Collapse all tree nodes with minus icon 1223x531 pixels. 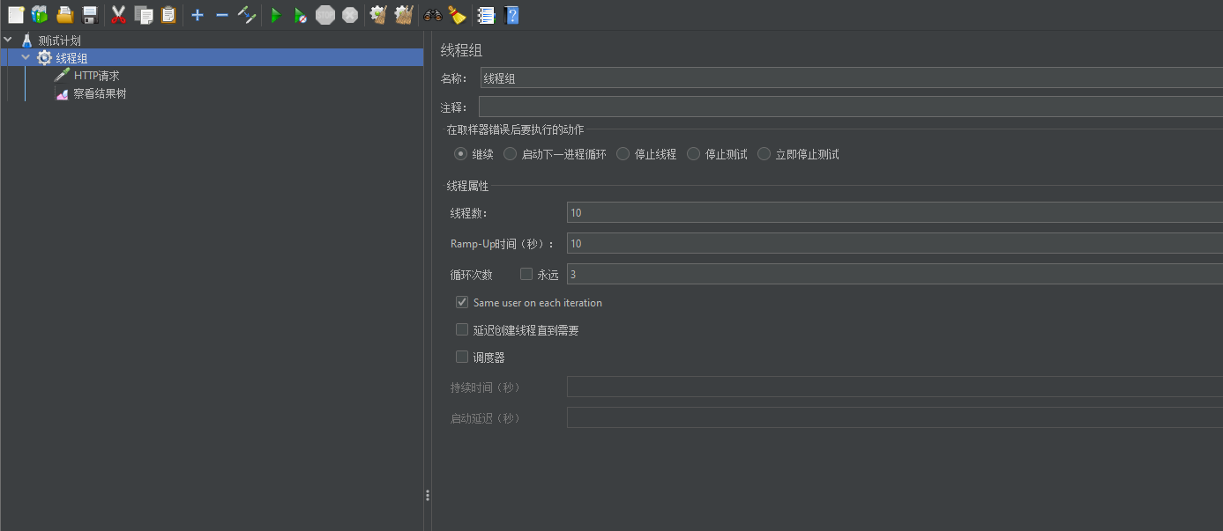click(x=222, y=15)
